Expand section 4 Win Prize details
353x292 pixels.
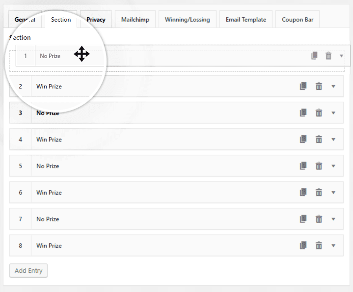click(333, 139)
